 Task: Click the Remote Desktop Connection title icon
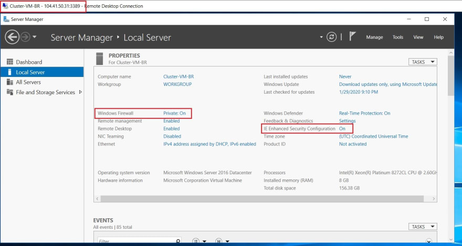pos(5,6)
